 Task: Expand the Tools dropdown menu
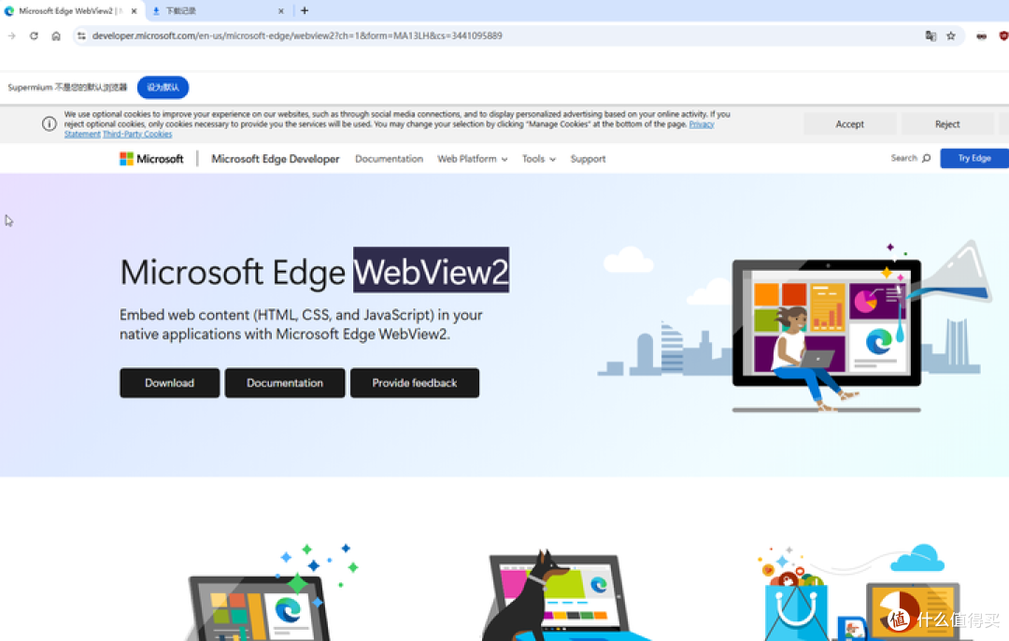[x=539, y=159]
